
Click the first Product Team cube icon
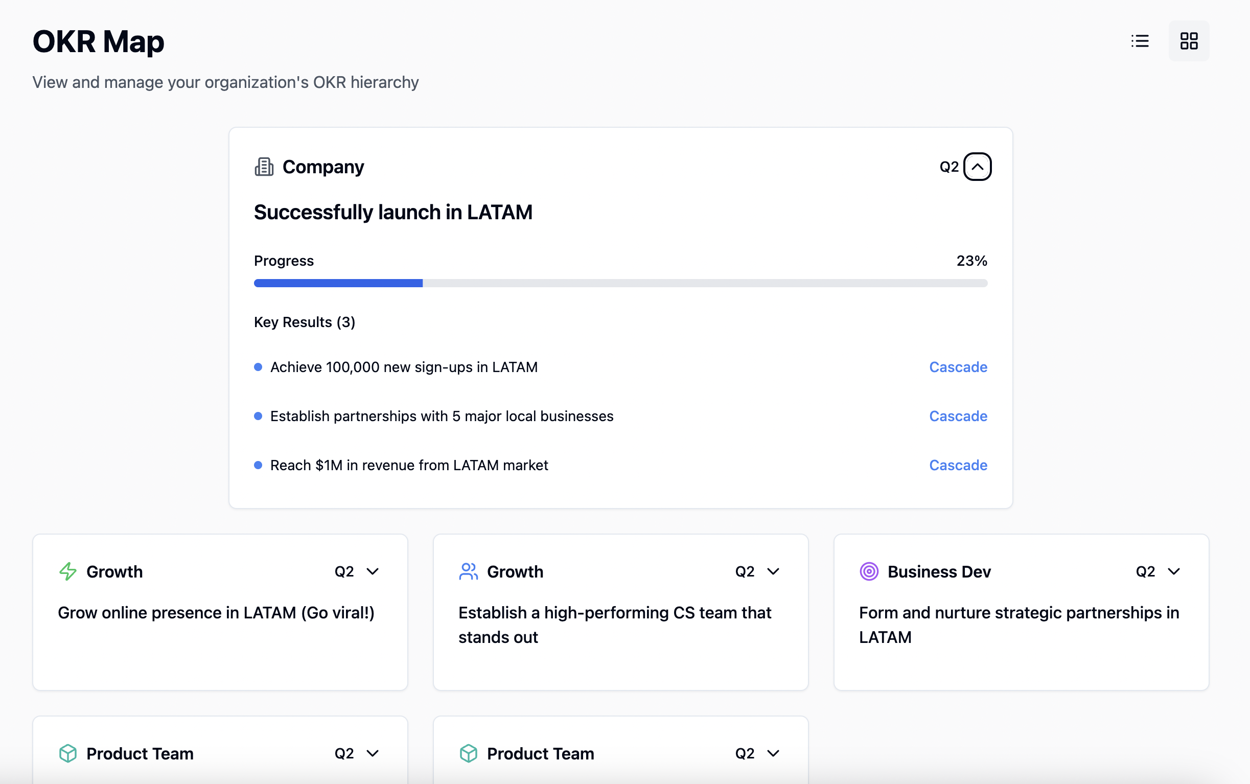68,753
